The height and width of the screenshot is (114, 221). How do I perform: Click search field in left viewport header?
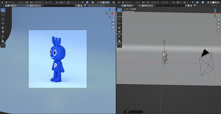coord(58,6)
